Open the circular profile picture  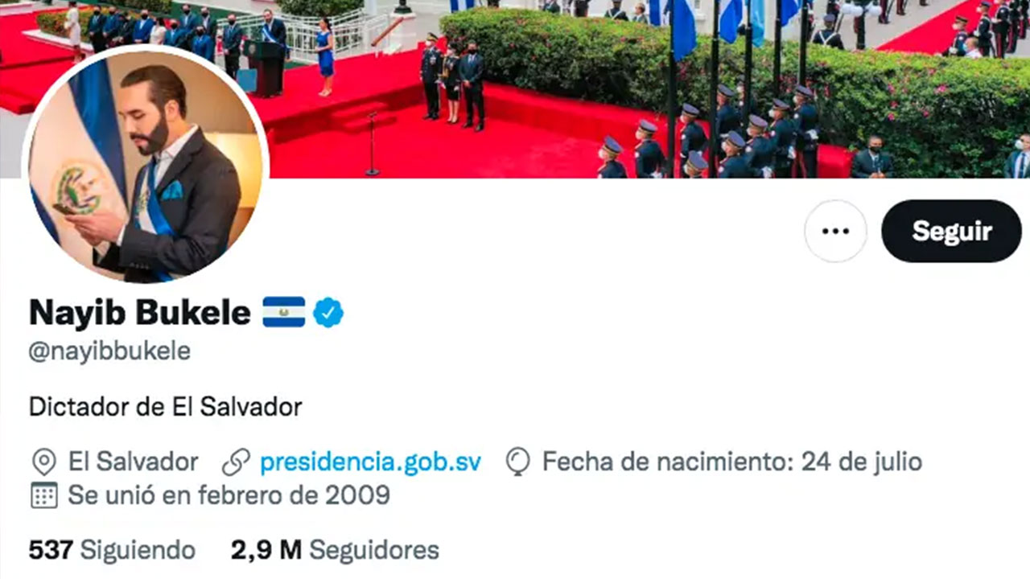146,166
